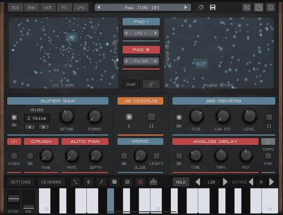Open the LFO tab
This screenshot has width=283, height=215.
[x=81, y=8]
